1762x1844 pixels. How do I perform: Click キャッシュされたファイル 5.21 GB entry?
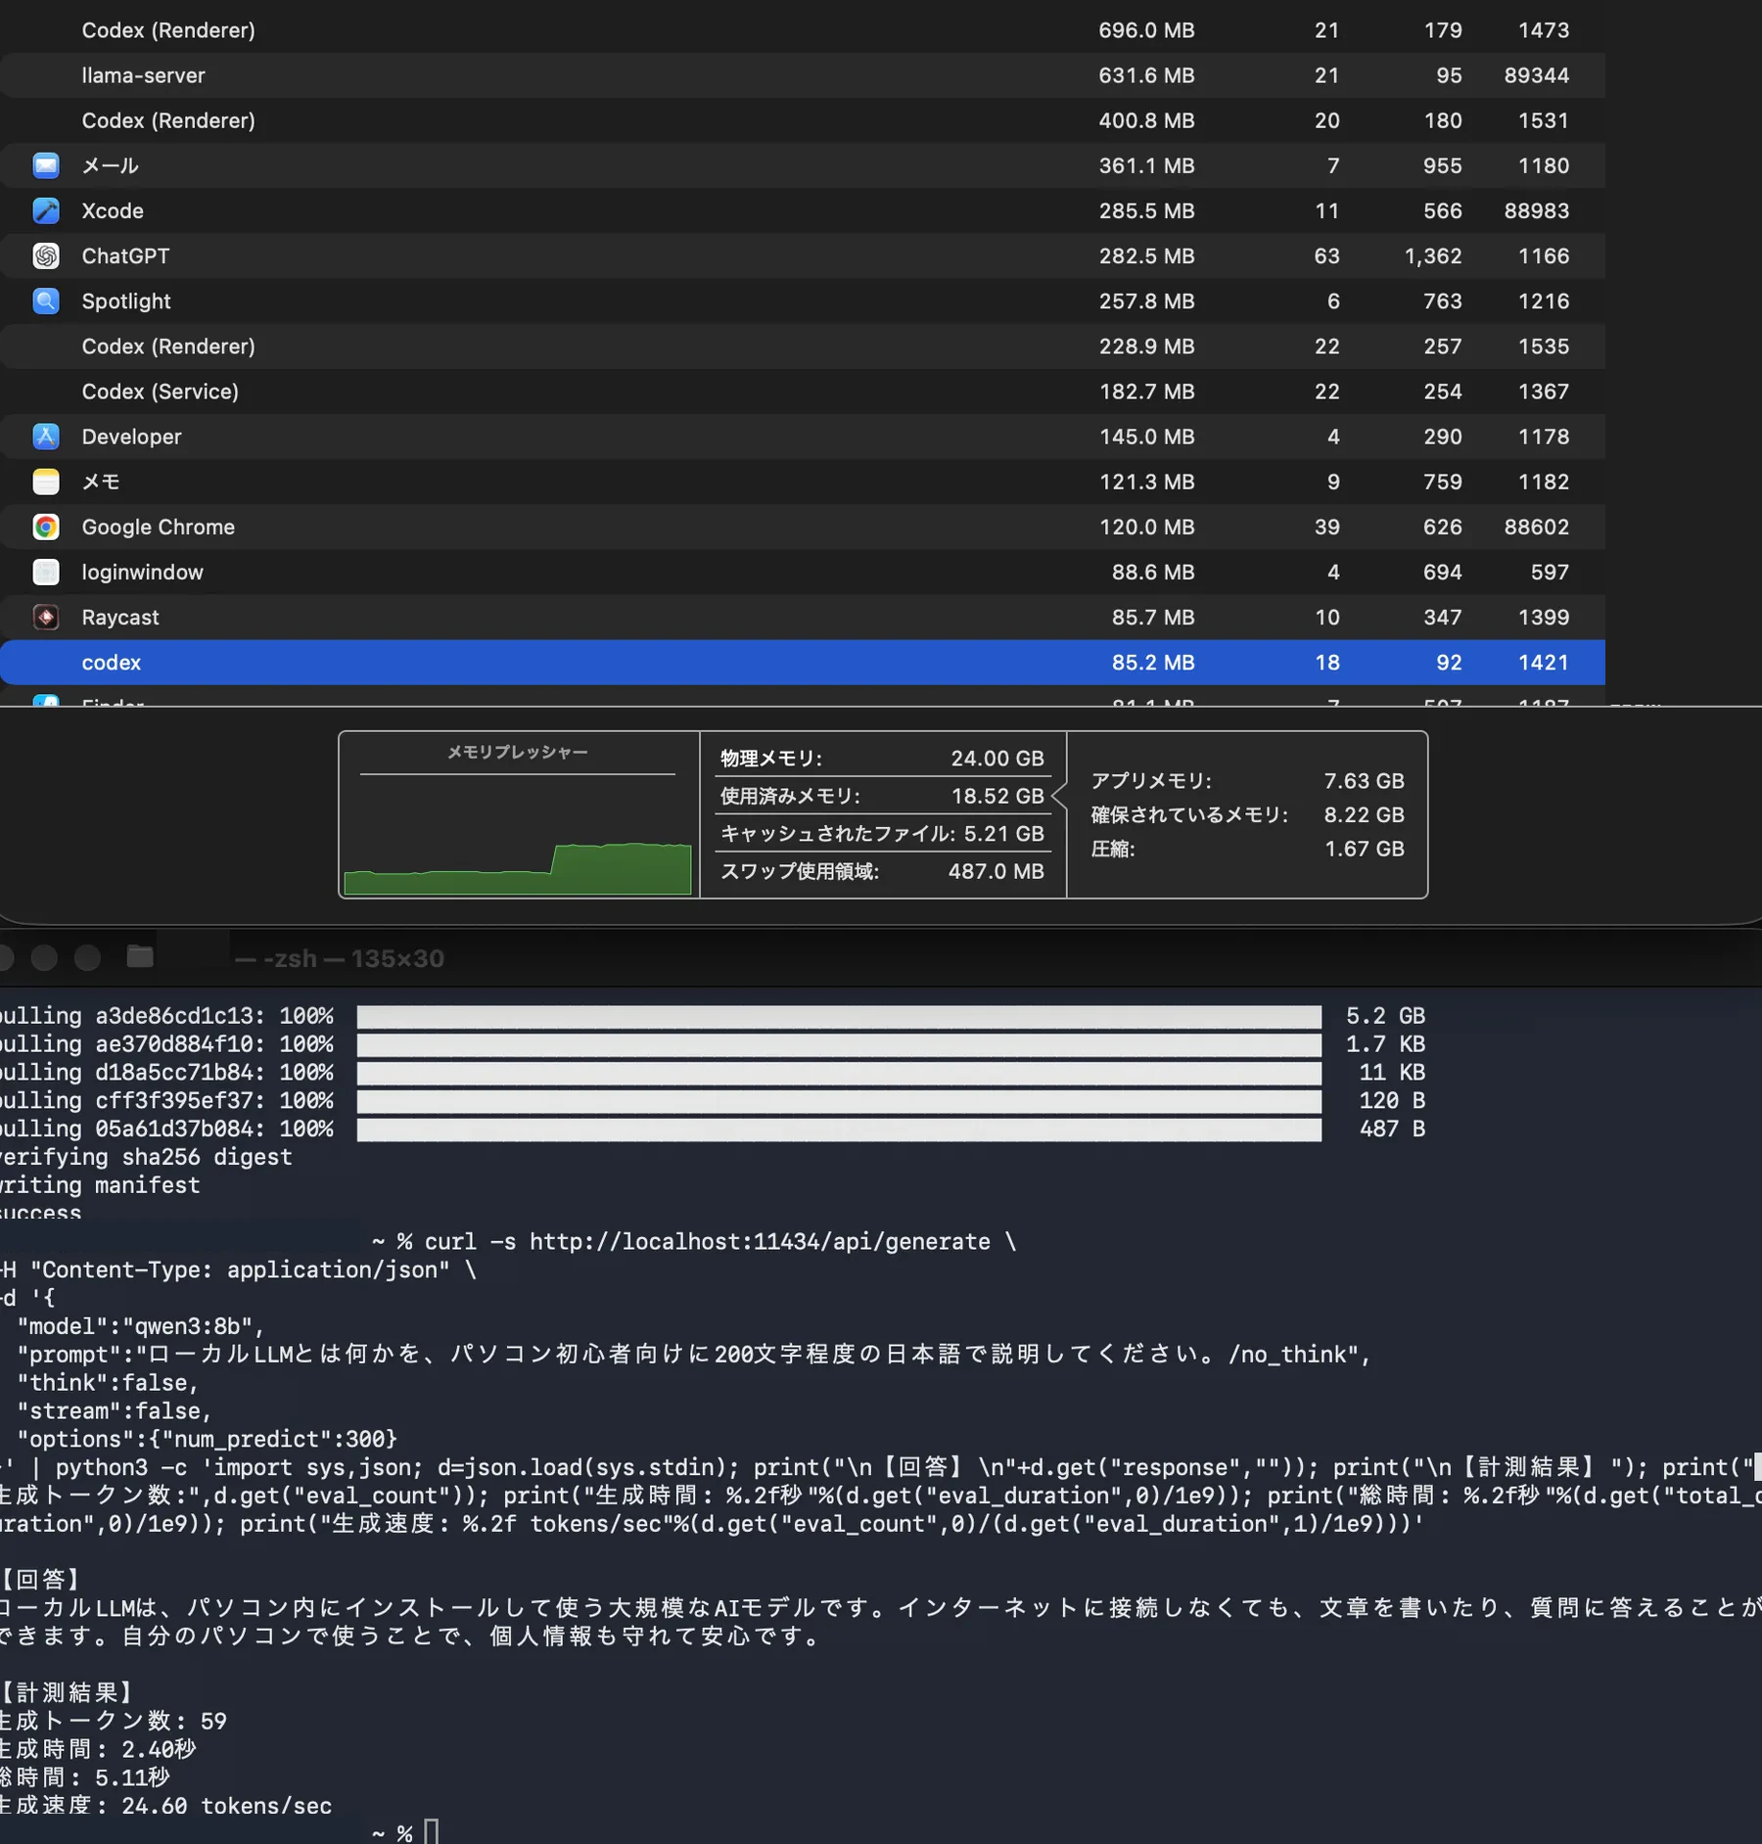point(882,834)
